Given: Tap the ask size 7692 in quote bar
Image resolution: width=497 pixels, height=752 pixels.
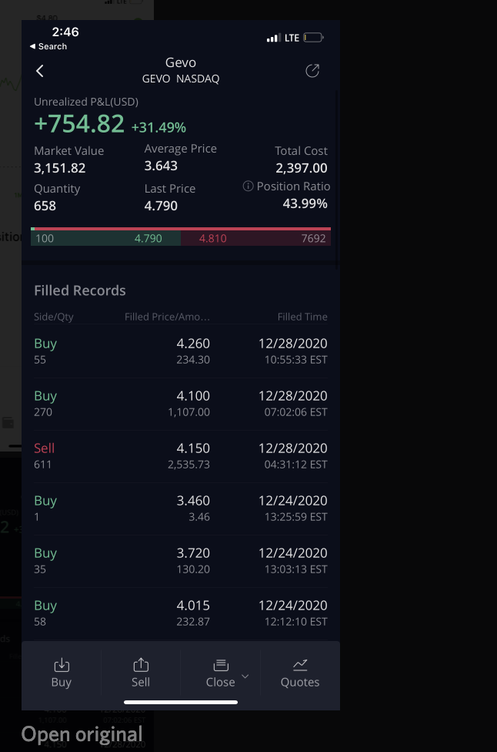Looking at the screenshot, I should click(313, 238).
